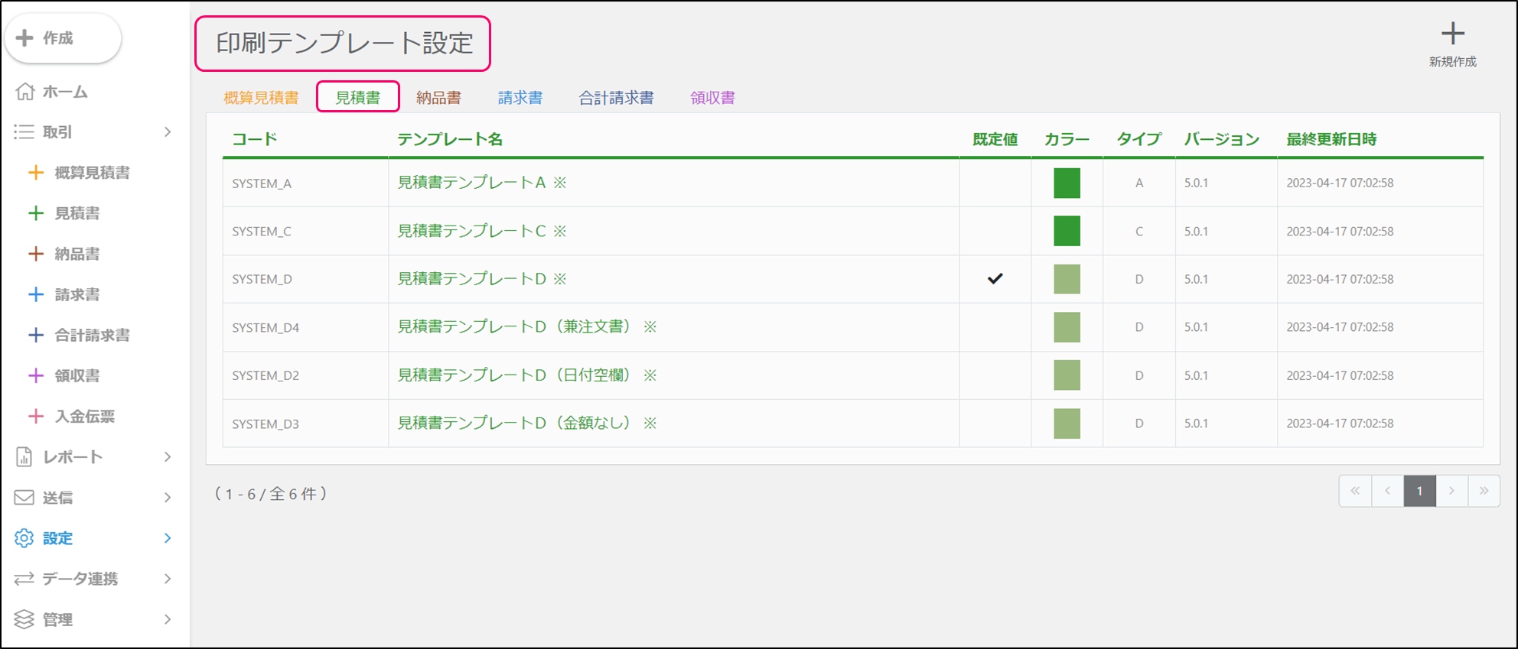This screenshot has width=1518, height=649.
Task: Expand the 送信 menu chevron
Action: (x=168, y=498)
